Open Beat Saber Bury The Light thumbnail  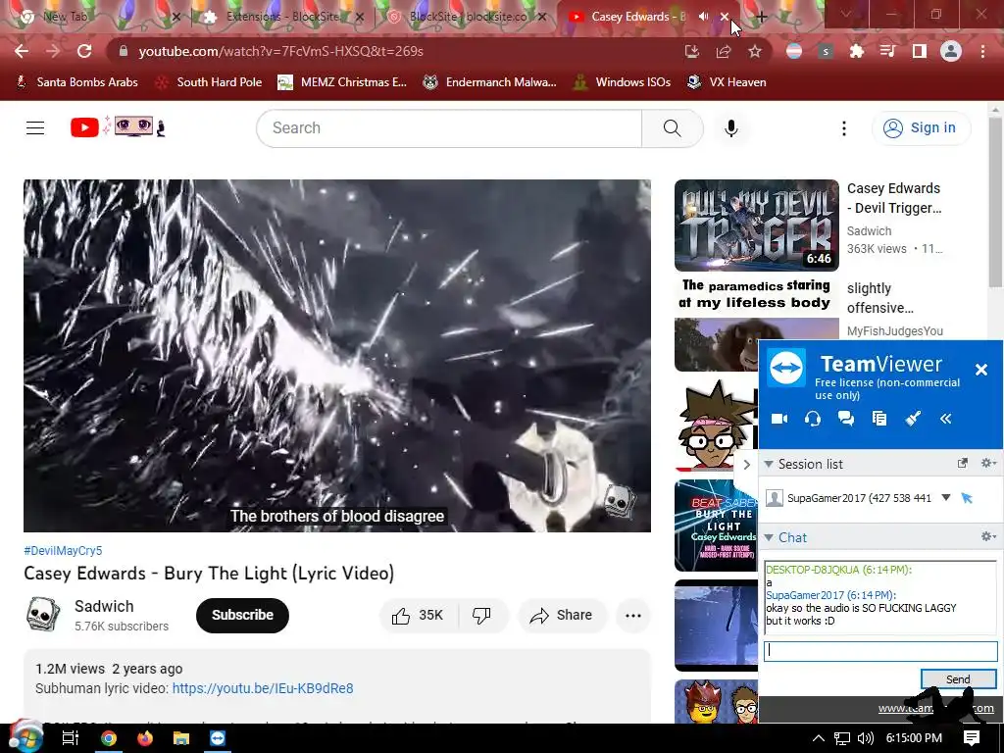pos(716,526)
